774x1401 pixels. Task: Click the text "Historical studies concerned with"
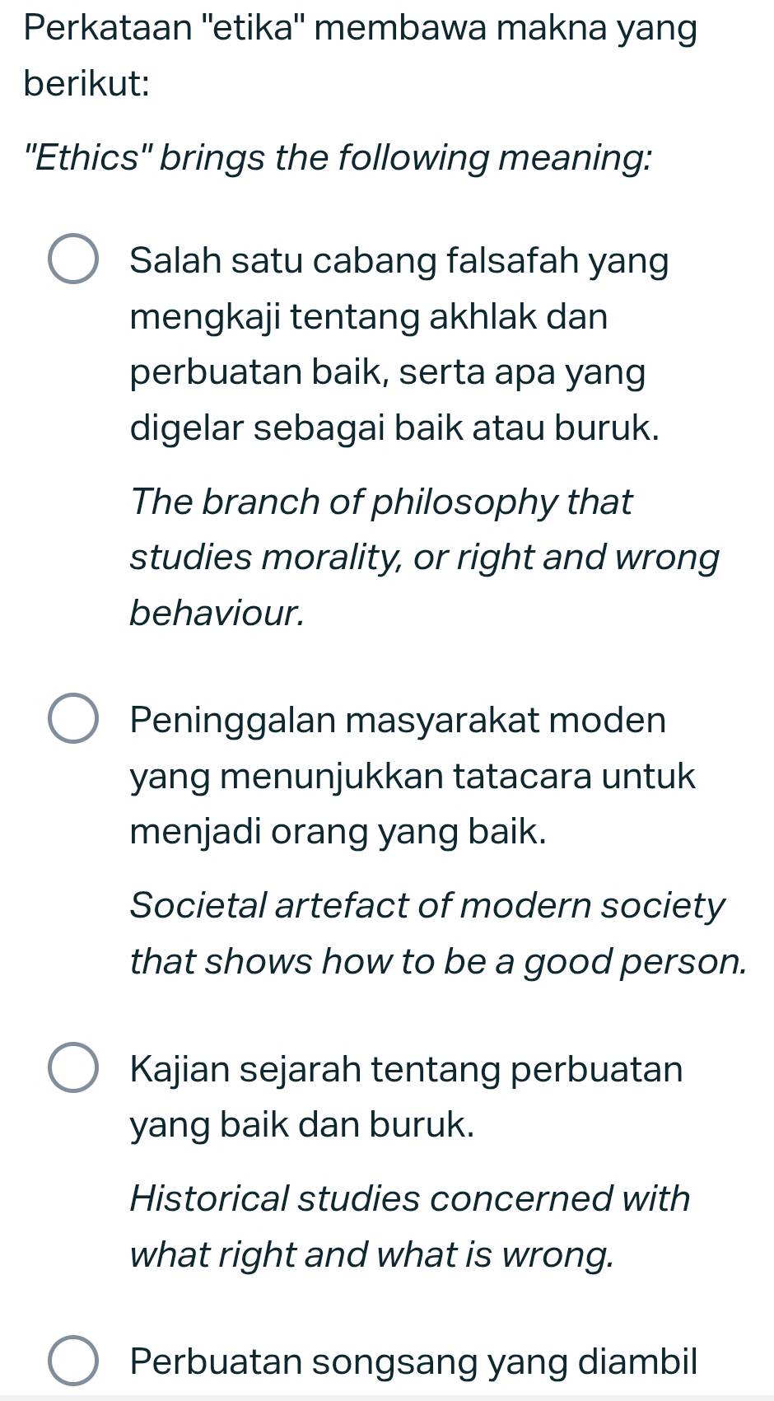pyautogui.click(x=410, y=1198)
